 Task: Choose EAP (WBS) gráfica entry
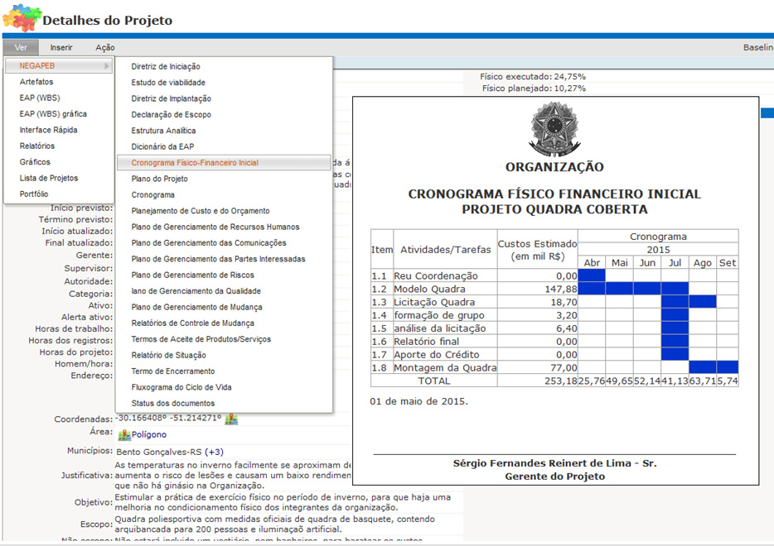click(53, 114)
